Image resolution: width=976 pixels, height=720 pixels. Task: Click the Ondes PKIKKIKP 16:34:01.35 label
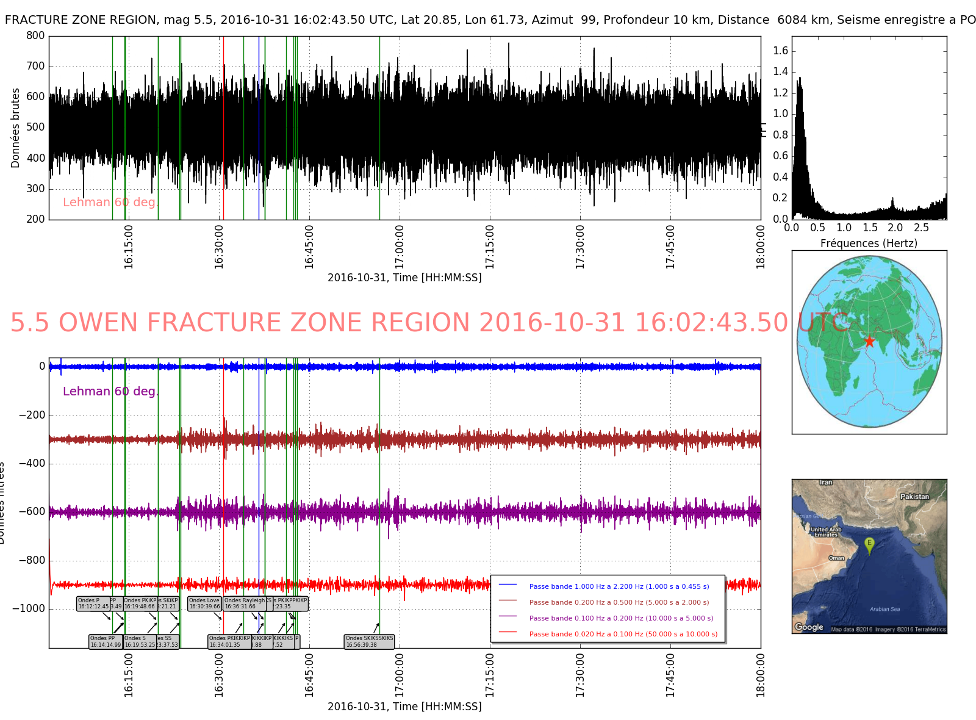(x=229, y=641)
